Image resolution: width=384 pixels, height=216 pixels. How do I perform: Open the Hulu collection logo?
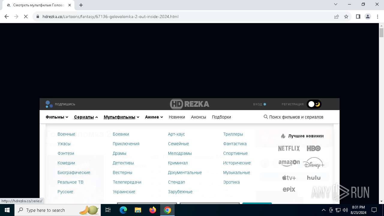pyautogui.click(x=314, y=178)
